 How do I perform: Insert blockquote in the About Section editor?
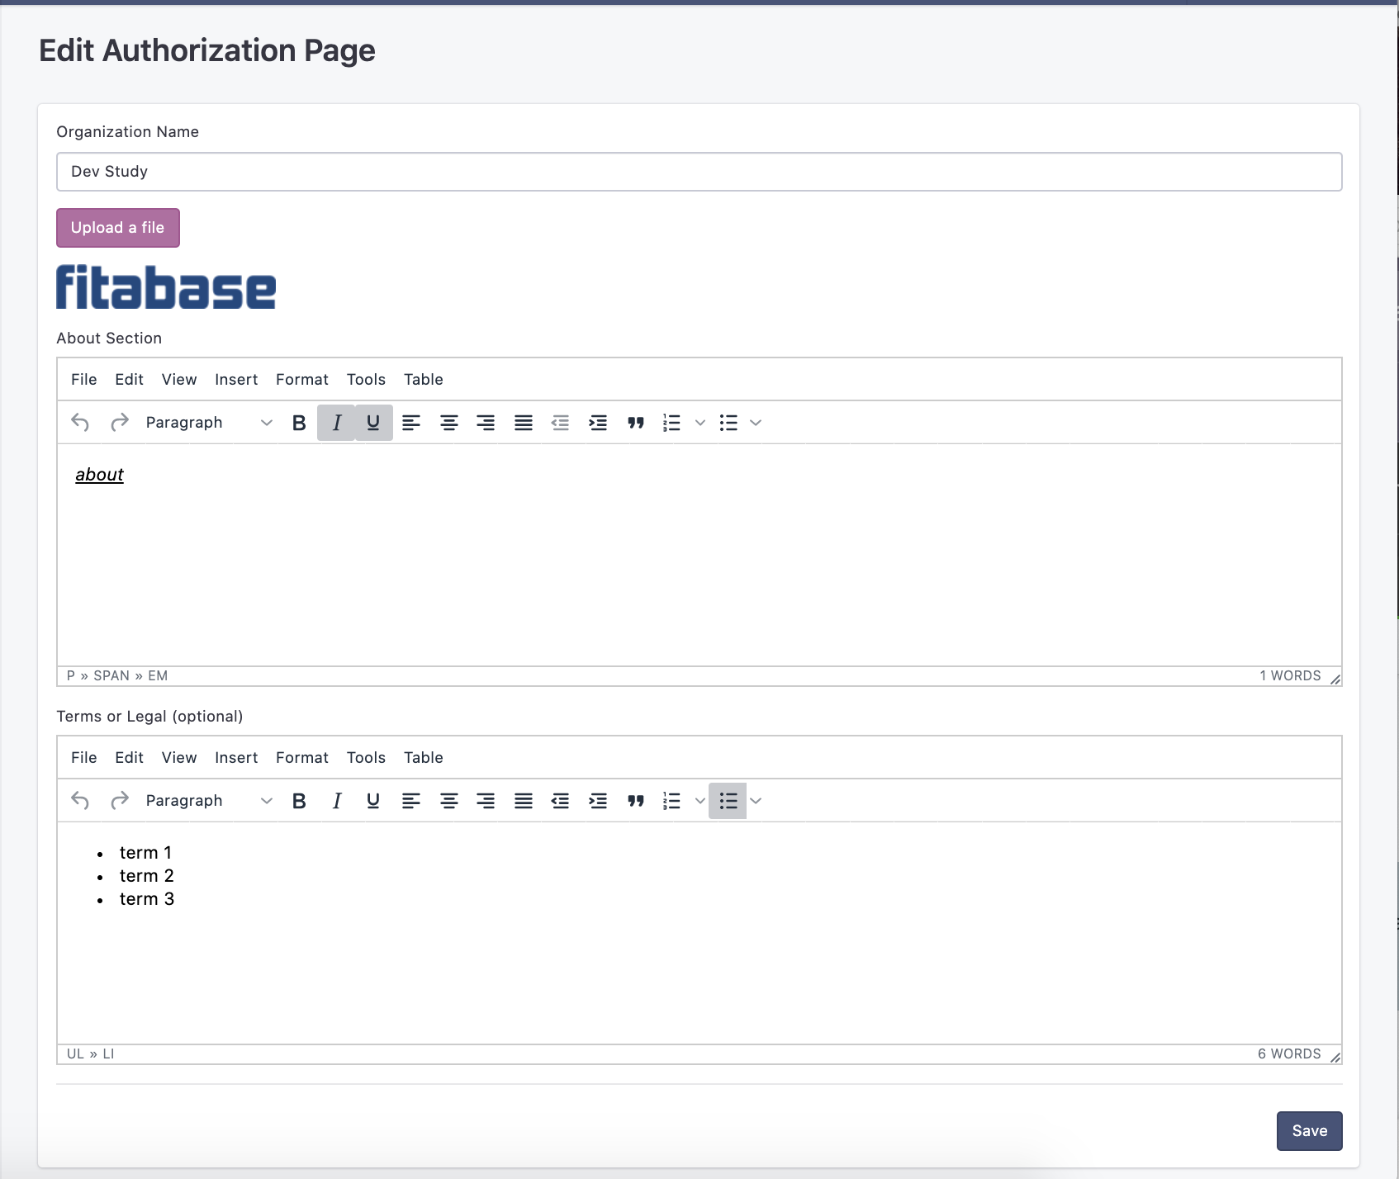point(635,423)
